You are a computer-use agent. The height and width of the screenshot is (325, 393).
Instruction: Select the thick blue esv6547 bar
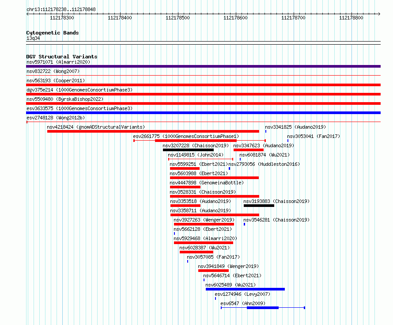(263, 308)
